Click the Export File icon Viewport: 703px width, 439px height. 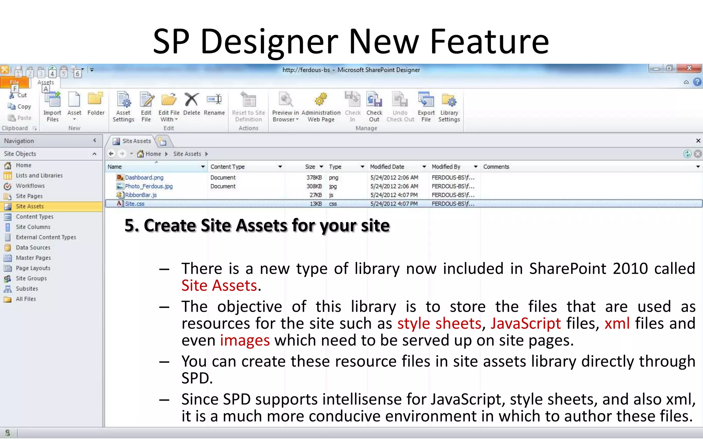(x=426, y=100)
